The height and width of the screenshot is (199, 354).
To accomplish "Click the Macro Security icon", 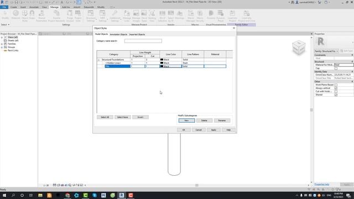I will [200, 15].
